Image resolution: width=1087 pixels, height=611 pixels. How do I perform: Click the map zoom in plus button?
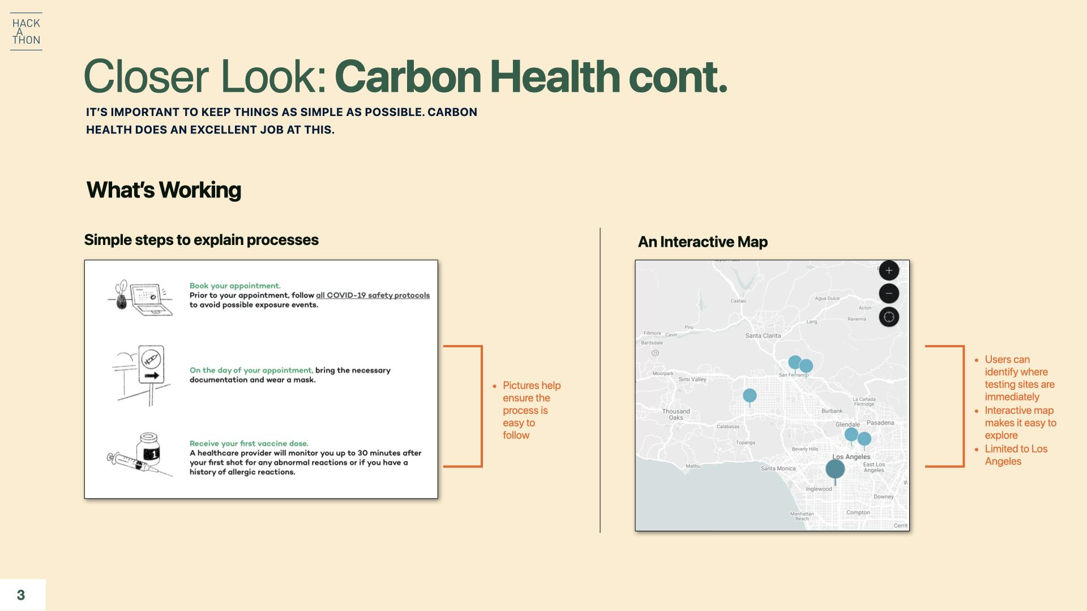point(889,270)
